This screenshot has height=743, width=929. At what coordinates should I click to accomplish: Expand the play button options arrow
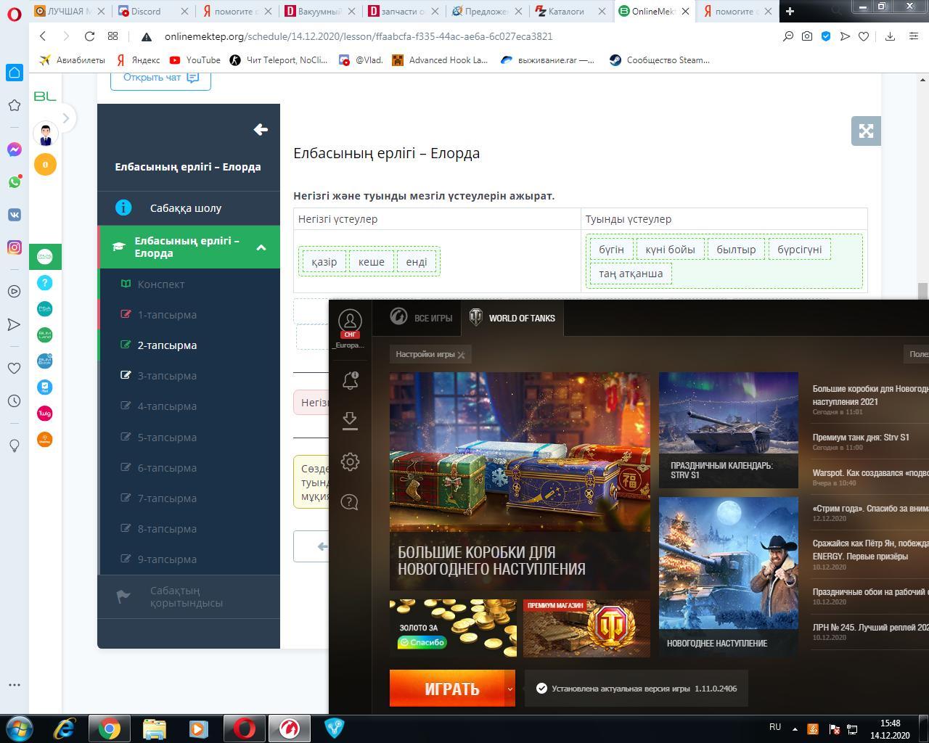click(x=509, y=689)
